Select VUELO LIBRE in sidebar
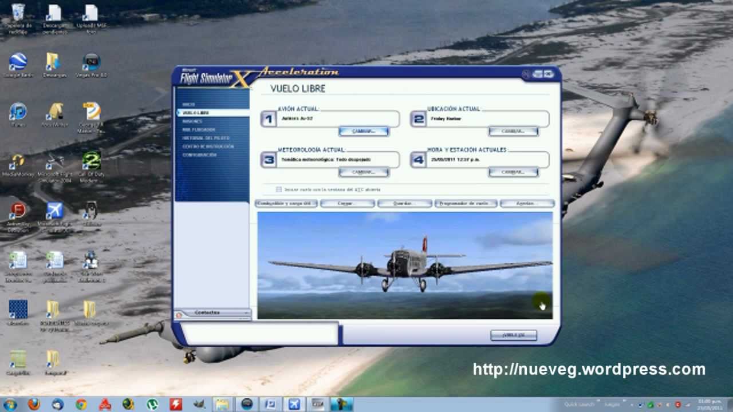733x412 pixels. [213, 113]
